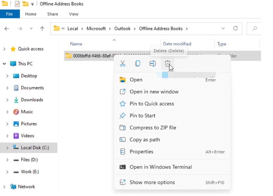Switch to the View ribbon tab
Viewport: 273px width, 196px height.
point(73,14)
